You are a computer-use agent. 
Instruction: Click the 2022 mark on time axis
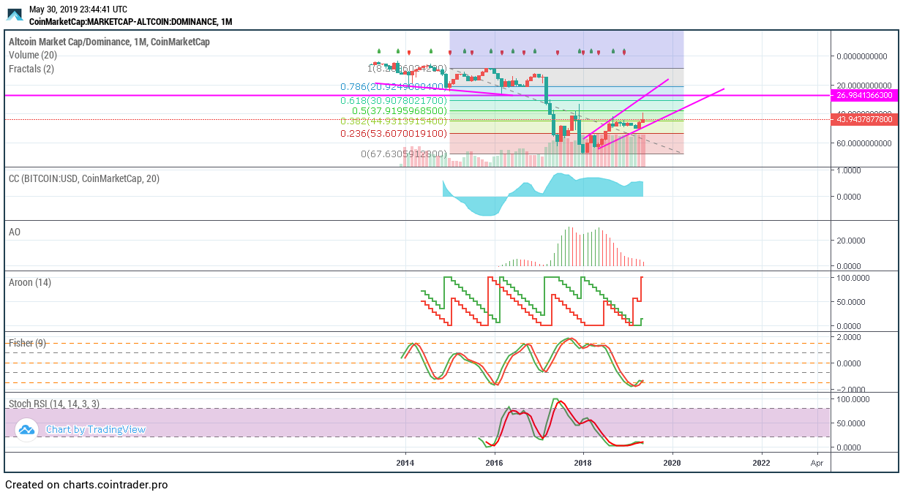pyautogui.click(x=761, y=462)
